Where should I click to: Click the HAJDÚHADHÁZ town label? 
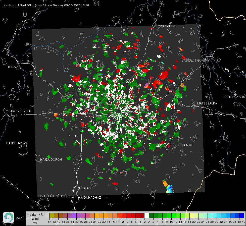pyautogui.click(x=89, y=198)
